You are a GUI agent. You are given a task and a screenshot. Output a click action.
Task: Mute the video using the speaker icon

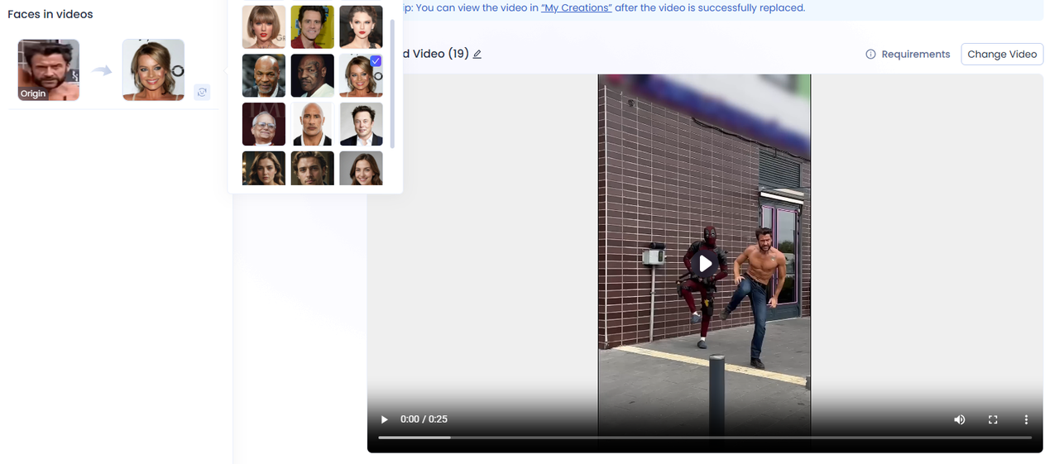click(x=959, y=419)
